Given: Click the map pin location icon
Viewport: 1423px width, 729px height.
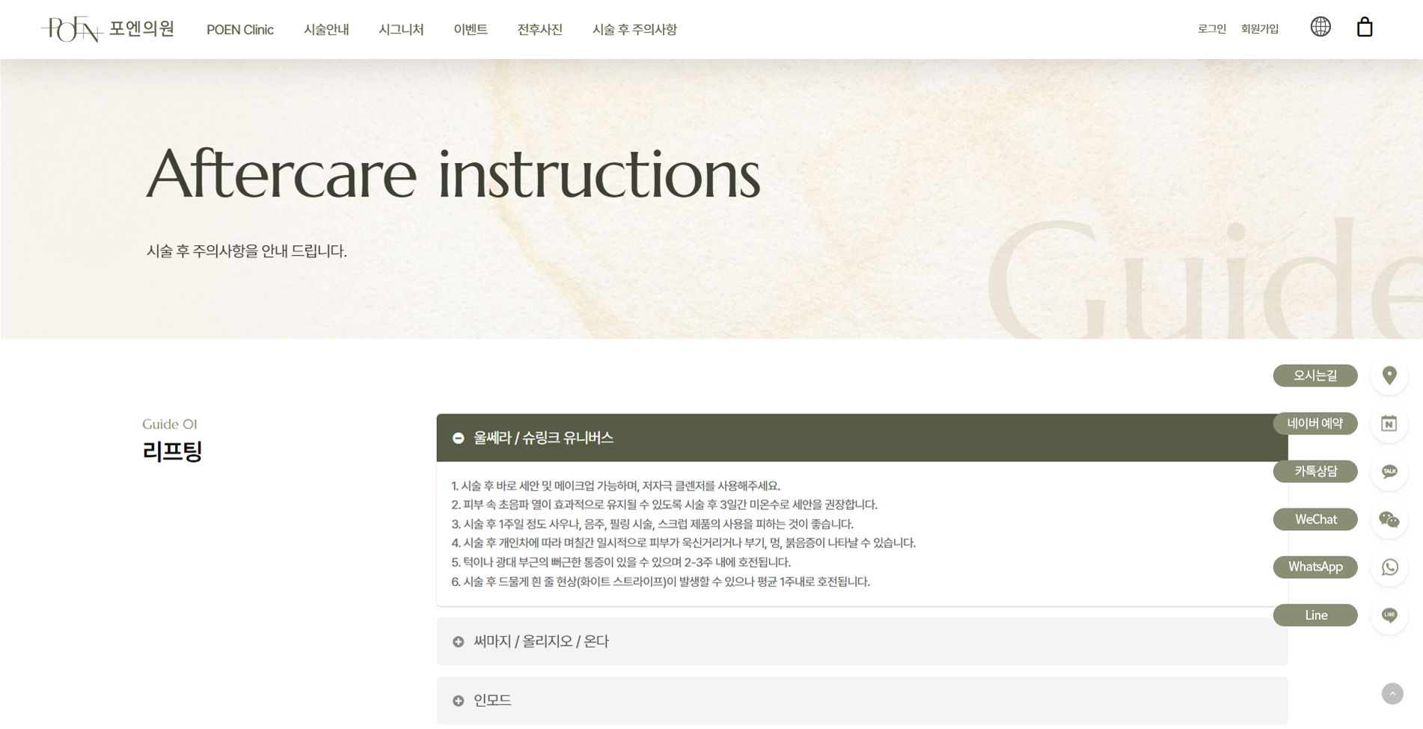Looking at the screenshot, I should coord(1389,375).
